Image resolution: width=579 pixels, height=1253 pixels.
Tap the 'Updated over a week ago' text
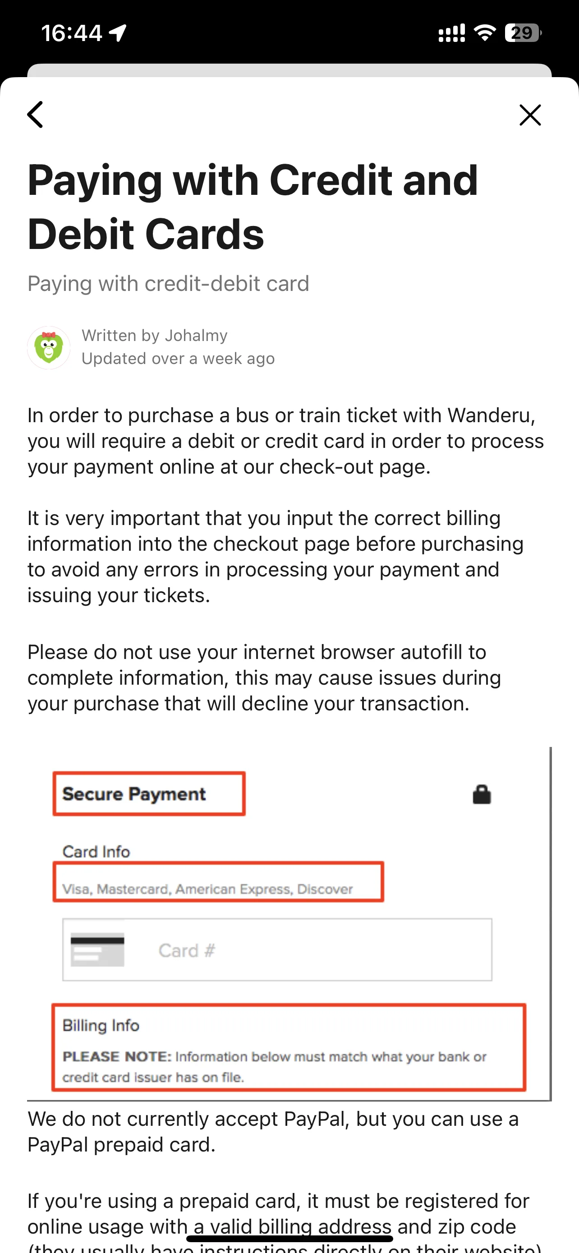coord(178,359)
